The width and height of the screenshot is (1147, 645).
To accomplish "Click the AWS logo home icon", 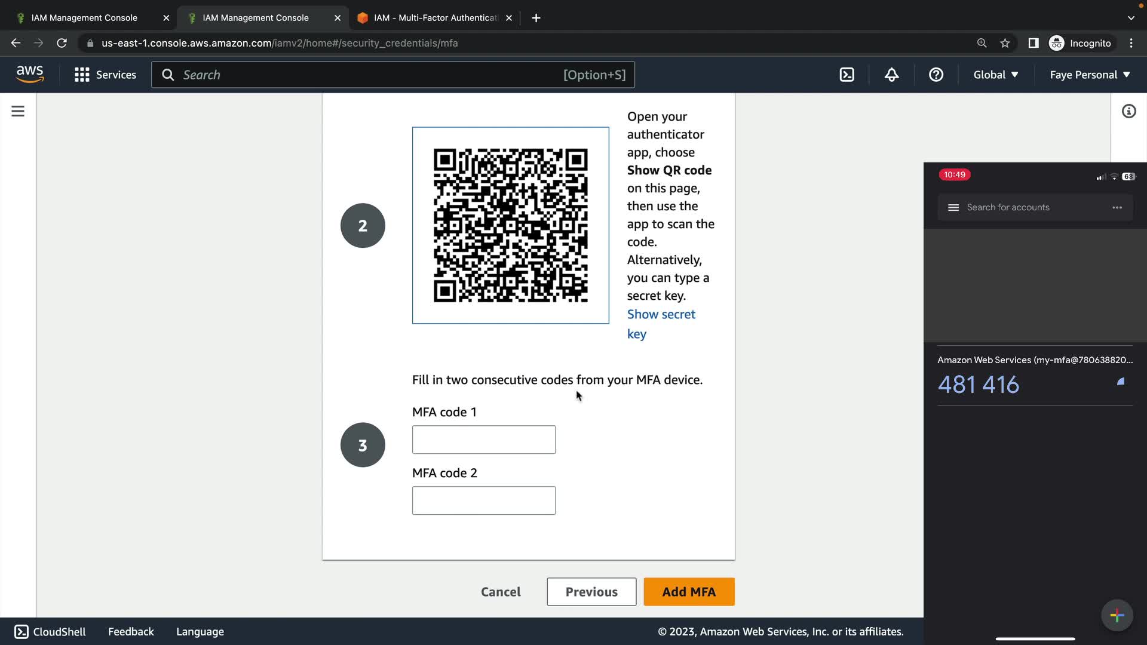I will coord(30,75).
